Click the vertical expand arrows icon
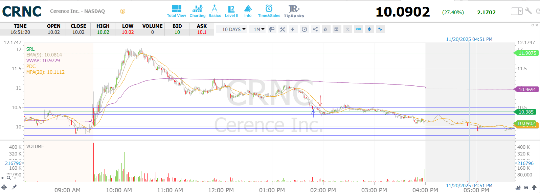540x193 pixels. coord(369,29)
